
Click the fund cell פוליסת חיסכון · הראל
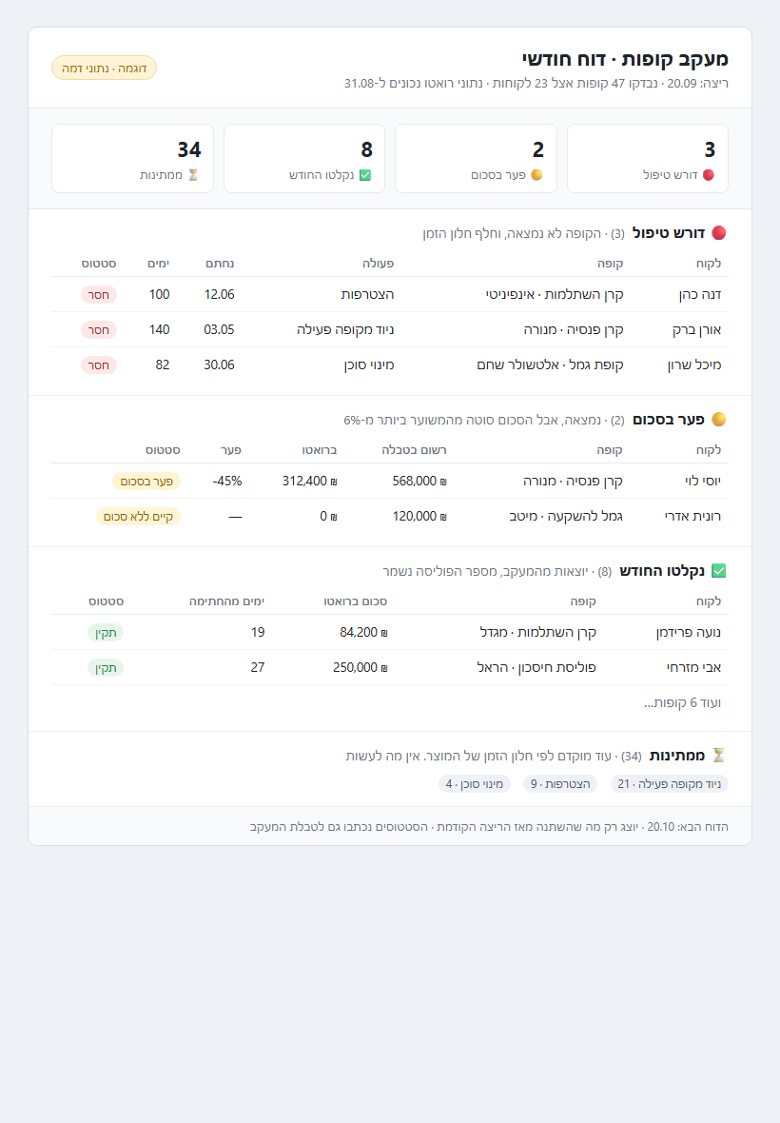536,667
